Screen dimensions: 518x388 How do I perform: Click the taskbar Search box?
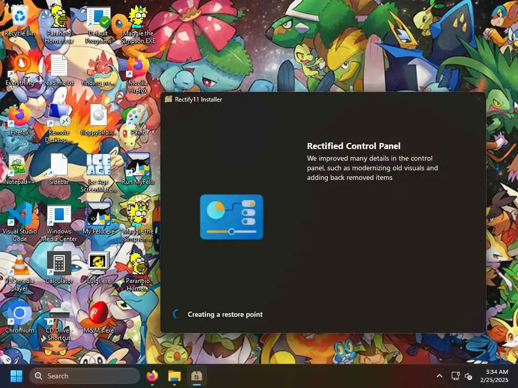tap(84, 376)
